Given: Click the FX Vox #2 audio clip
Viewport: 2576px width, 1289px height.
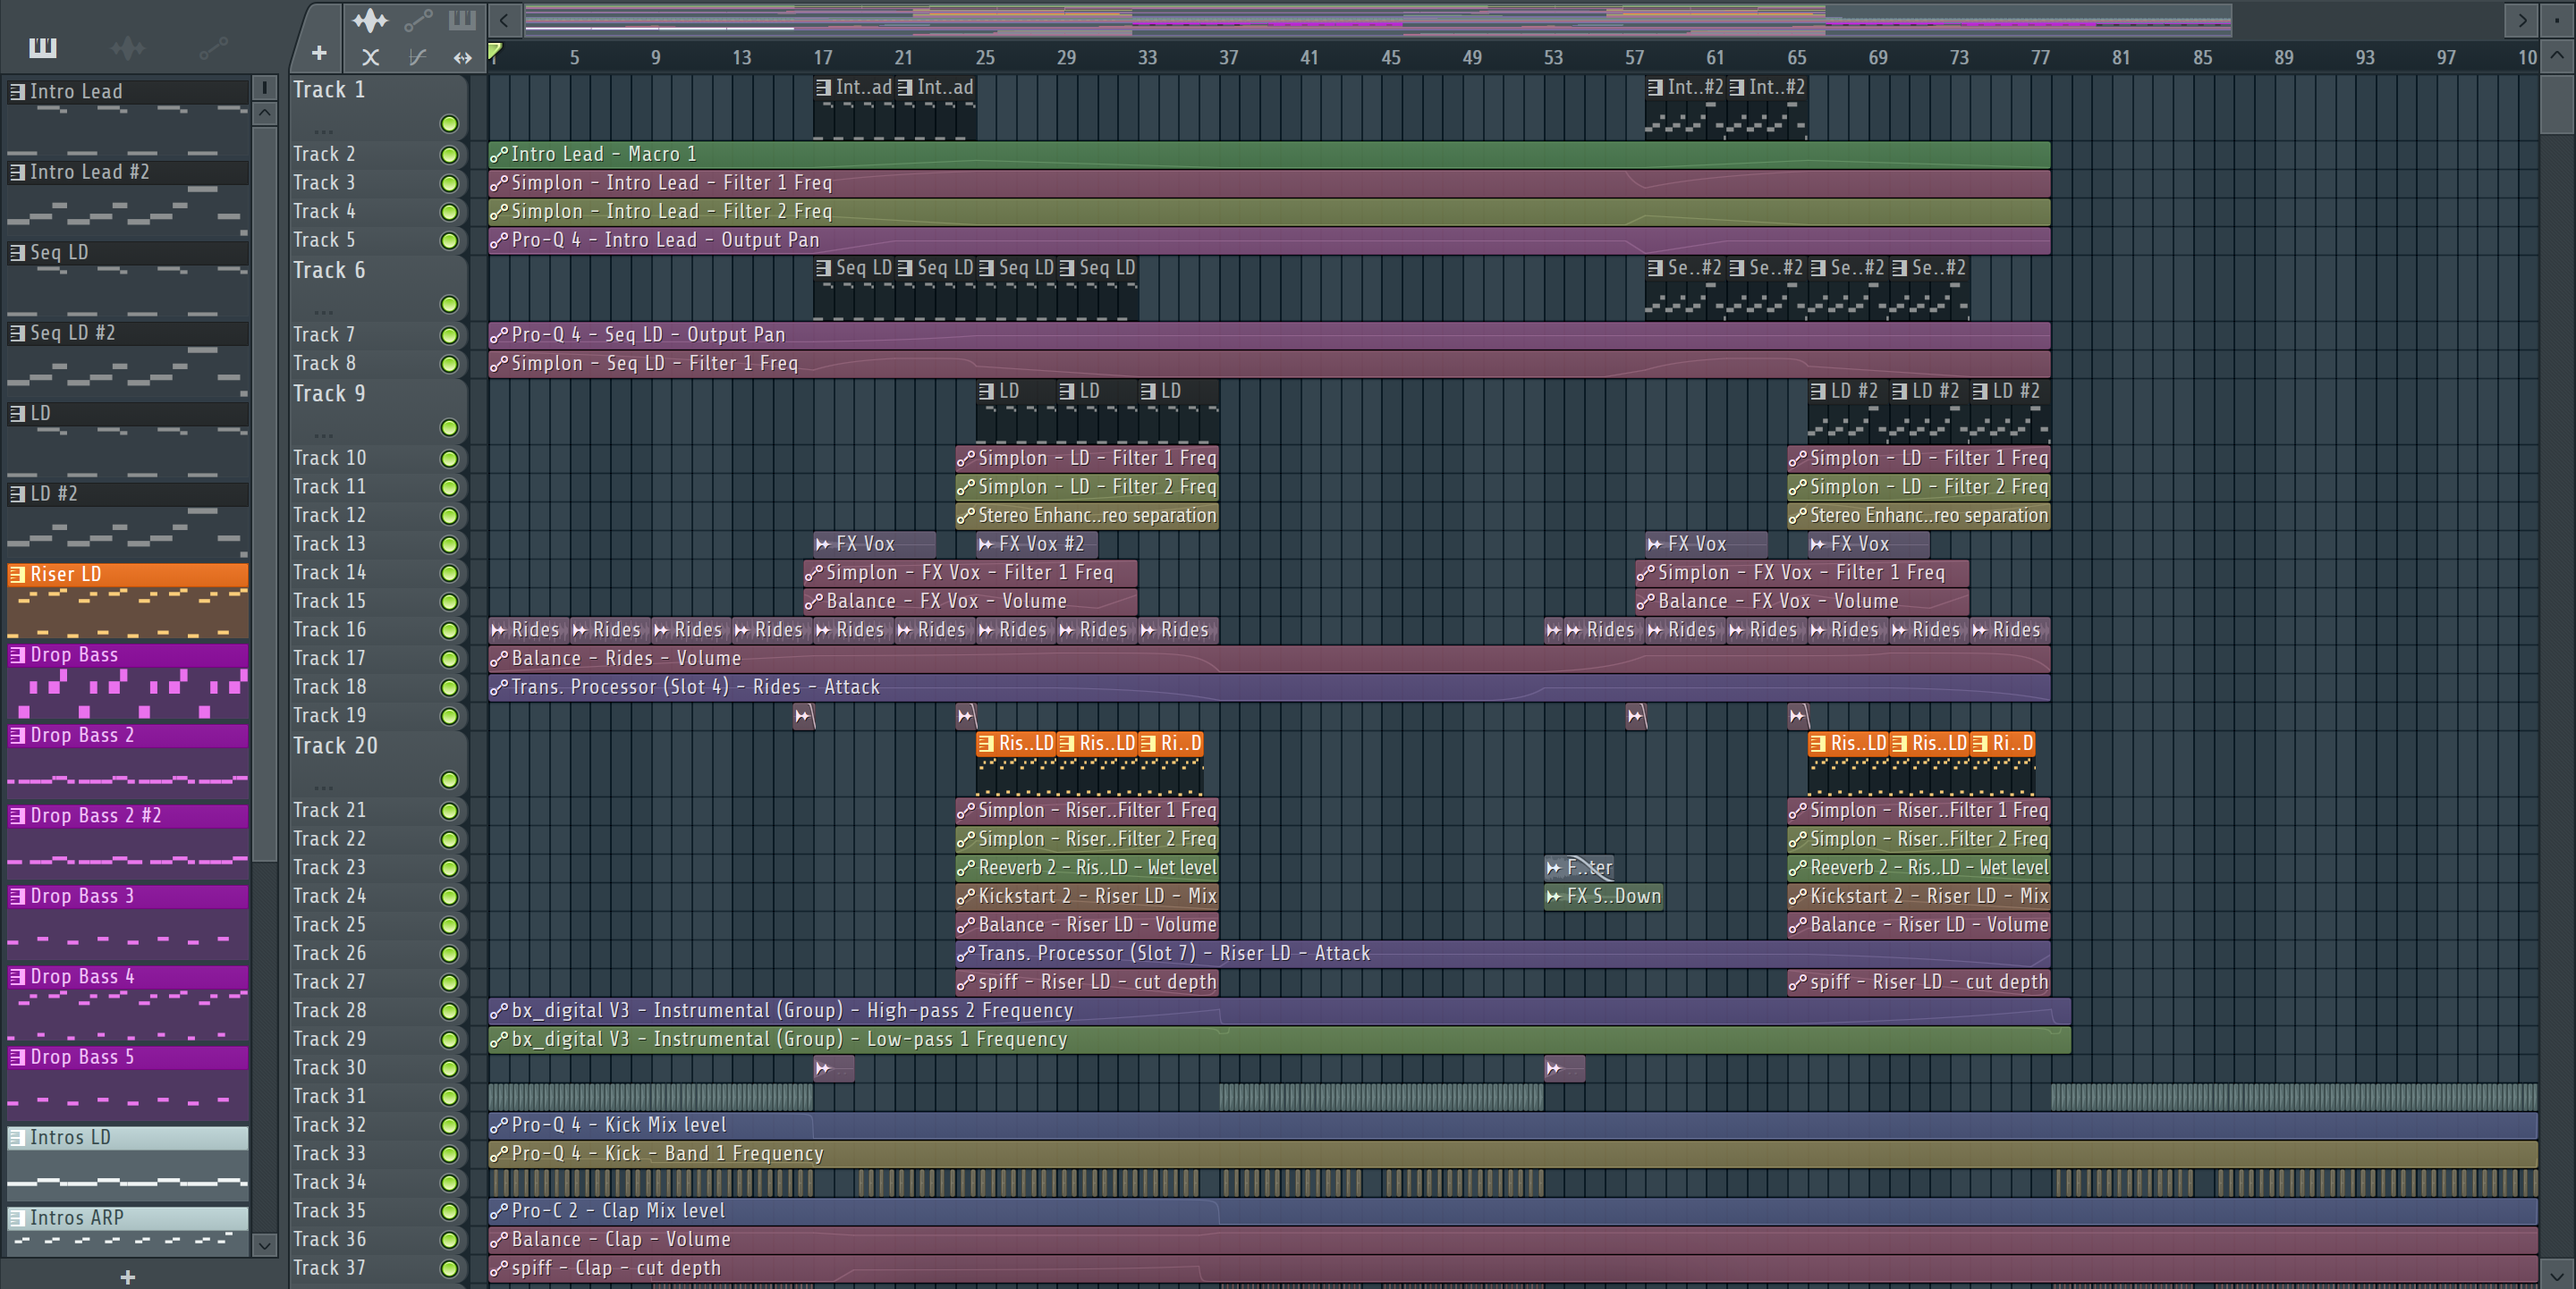Looking at the screenshot, I should (1036, 544).
